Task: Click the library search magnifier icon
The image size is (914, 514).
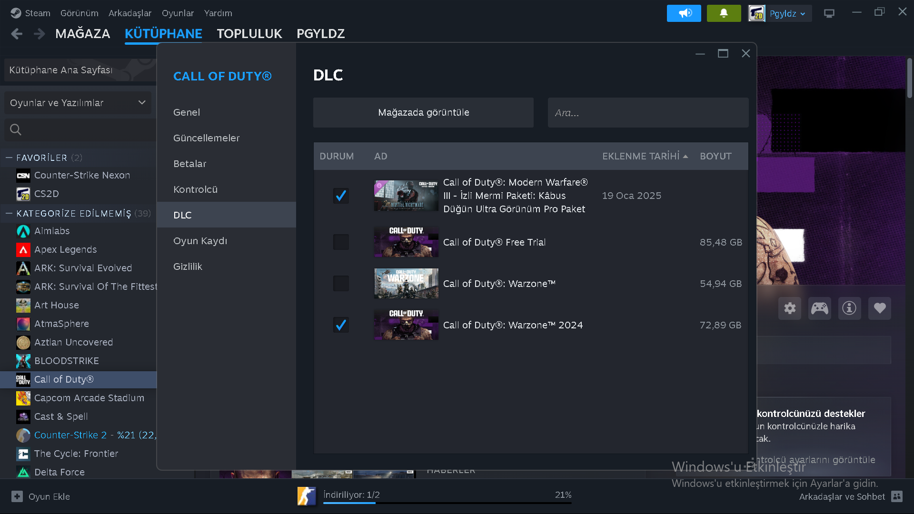Action: (16, 129)
